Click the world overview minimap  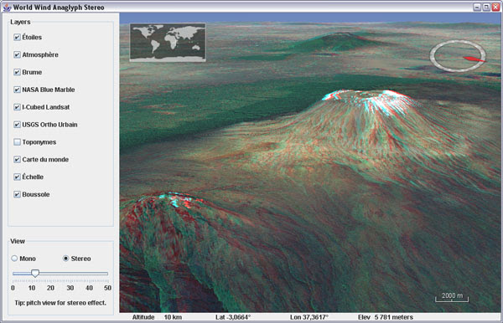tap(168, 42)
